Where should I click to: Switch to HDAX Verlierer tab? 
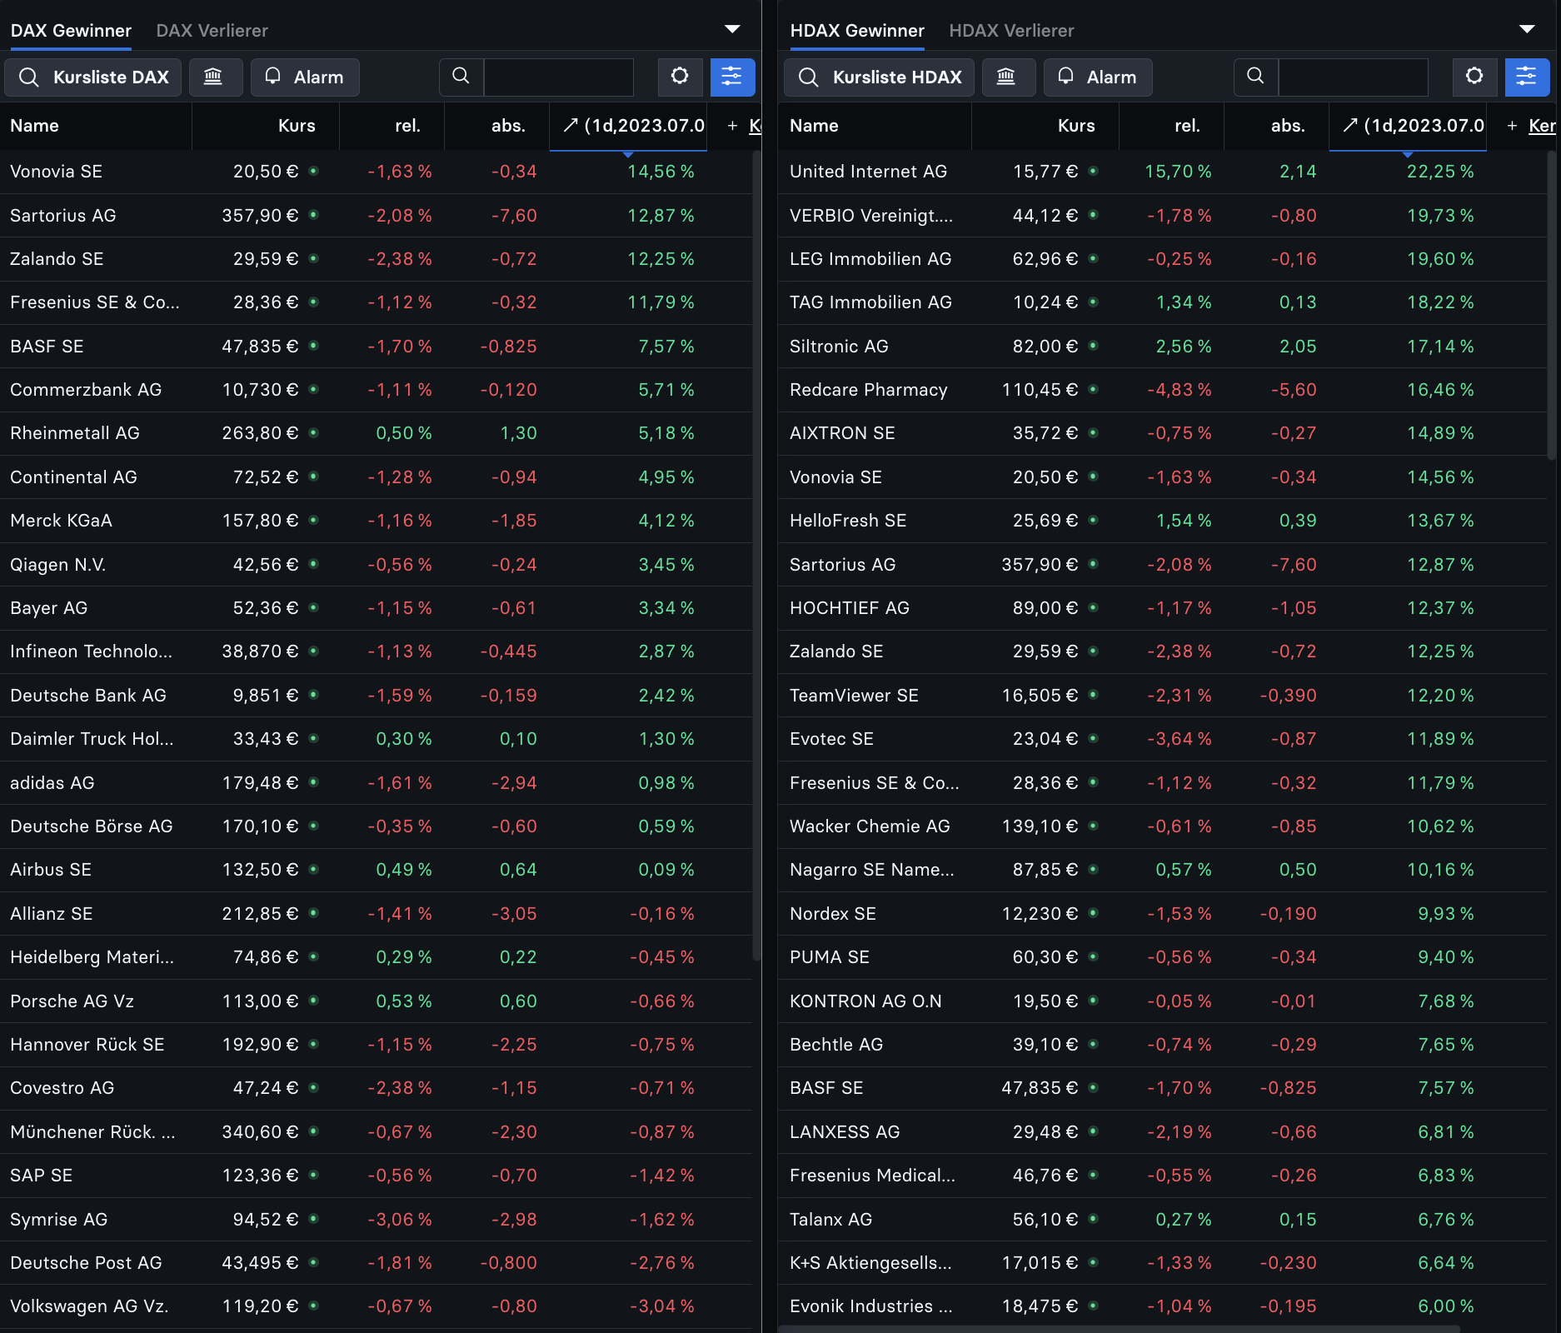coord(1011,31)
